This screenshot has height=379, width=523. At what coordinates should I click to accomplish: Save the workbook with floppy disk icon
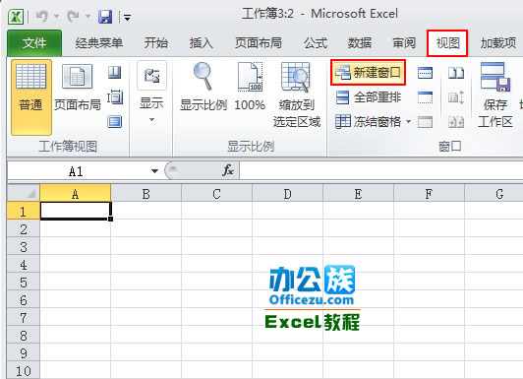coord(105,17)
